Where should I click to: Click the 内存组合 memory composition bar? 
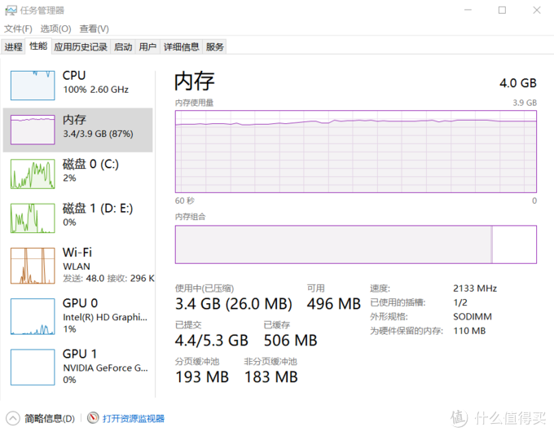point(356,244)
